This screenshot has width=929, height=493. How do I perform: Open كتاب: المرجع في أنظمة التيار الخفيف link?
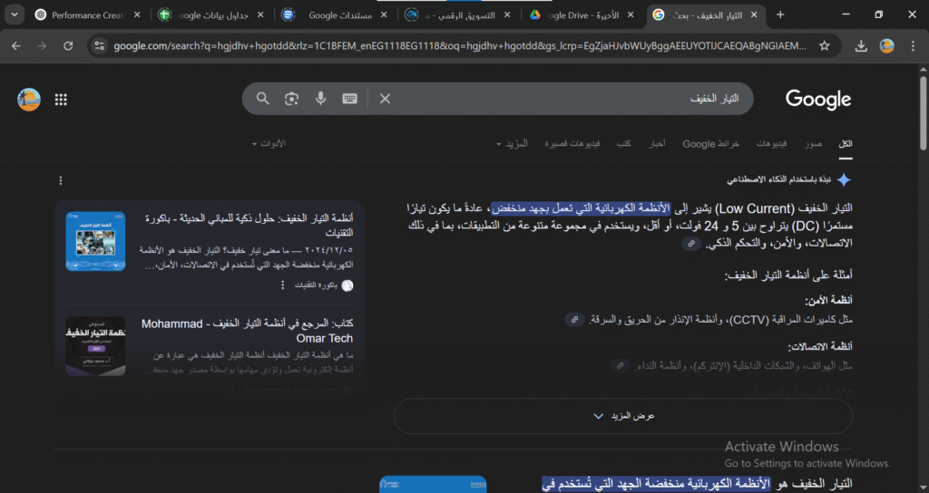(247, 331)
